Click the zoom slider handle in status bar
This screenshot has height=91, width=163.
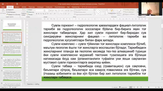coord(148,87)
